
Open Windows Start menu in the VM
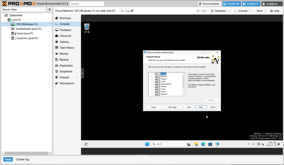pos(147,144)
